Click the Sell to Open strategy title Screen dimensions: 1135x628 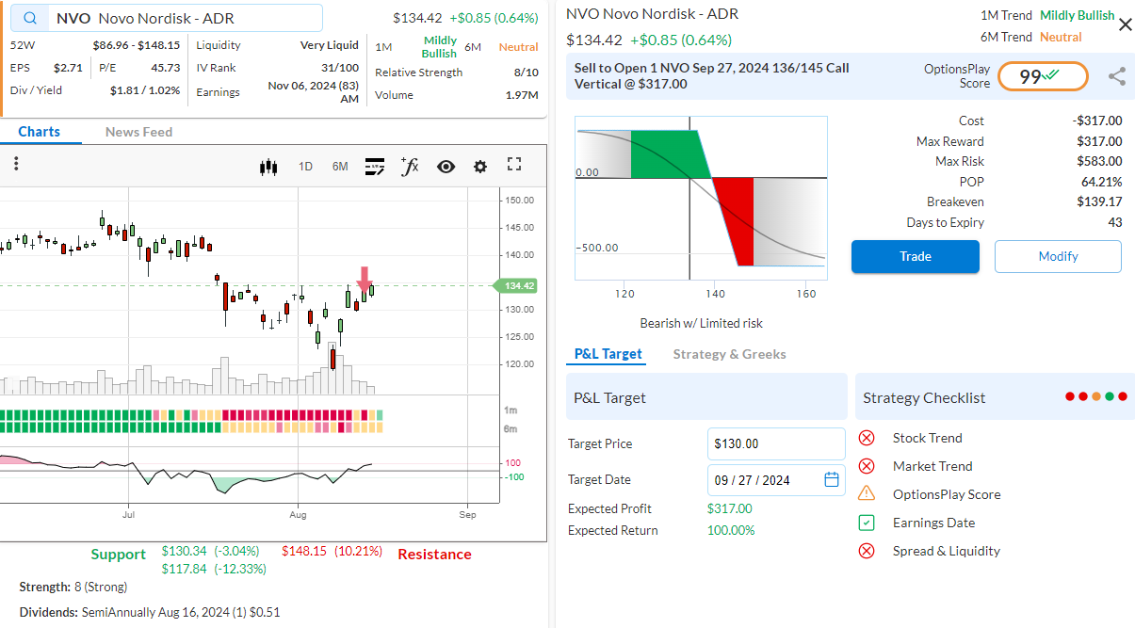pos(712,76)
